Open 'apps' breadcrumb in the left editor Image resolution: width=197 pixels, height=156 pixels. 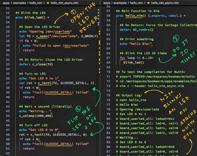6,3
